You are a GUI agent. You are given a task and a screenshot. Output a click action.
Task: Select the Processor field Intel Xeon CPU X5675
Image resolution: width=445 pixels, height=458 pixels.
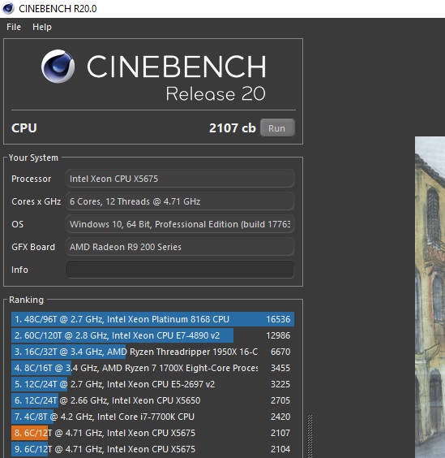(x=180, y=179)
